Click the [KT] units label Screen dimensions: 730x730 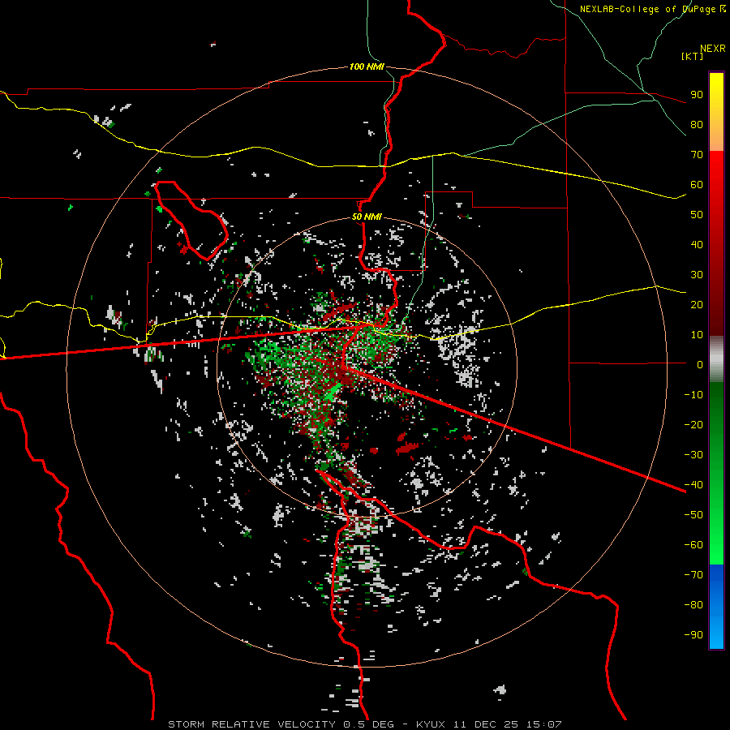click(x=692, y=56)
